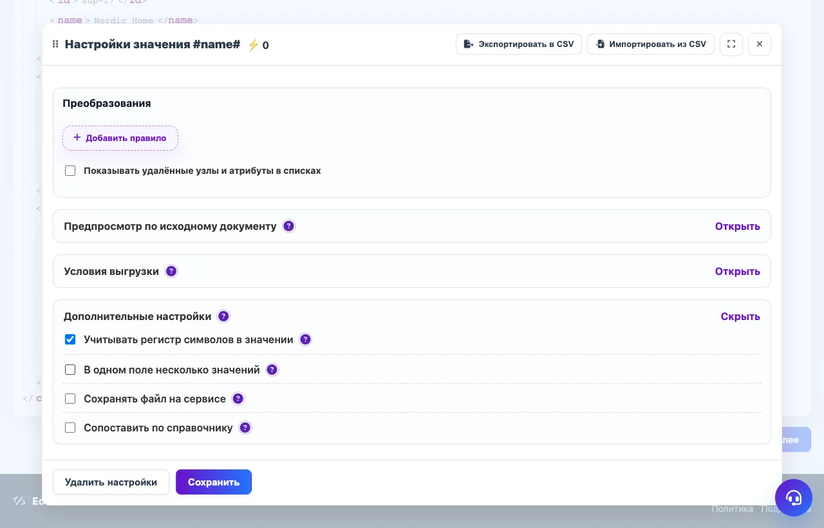Open the Условия выгрузки section
Screen dimensions: 824x528
[x=737, y=271]
